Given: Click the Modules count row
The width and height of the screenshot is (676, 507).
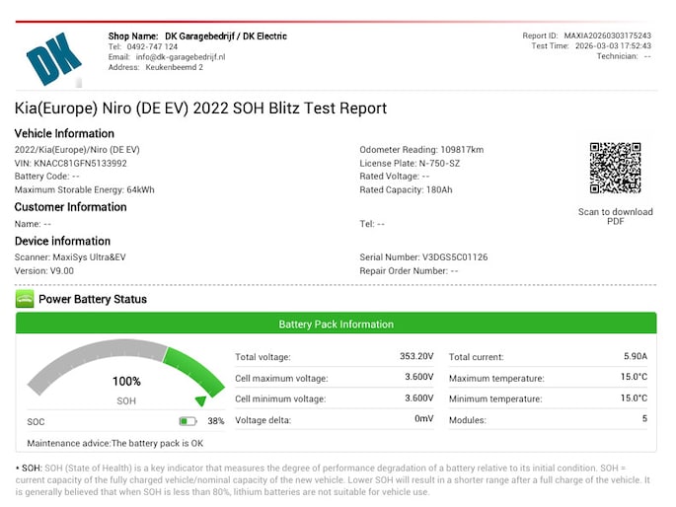Looking at the screenshot, I should coord(548,420).
